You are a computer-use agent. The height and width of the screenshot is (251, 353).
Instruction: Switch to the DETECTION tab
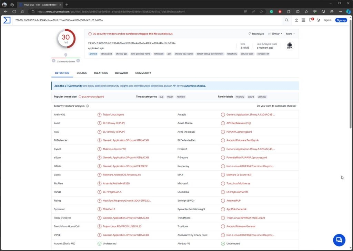pos(62,73)
